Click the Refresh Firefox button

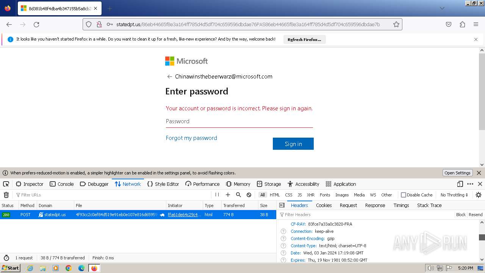pos(304,39)
